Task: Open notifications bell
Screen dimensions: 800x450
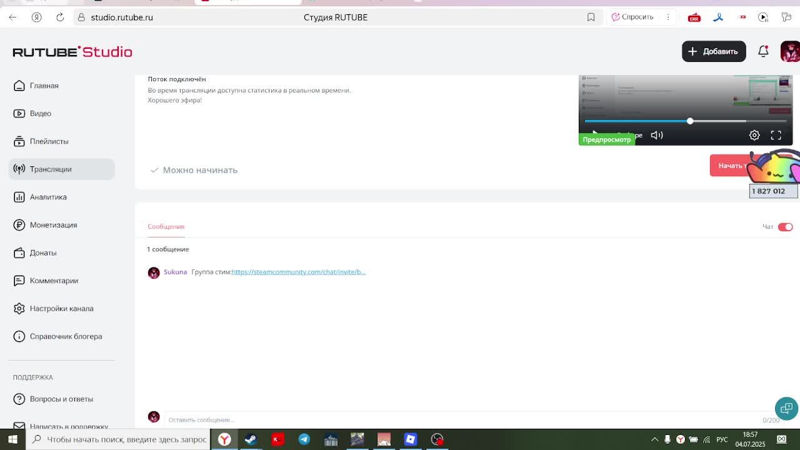Action: (x=763, y=51)
